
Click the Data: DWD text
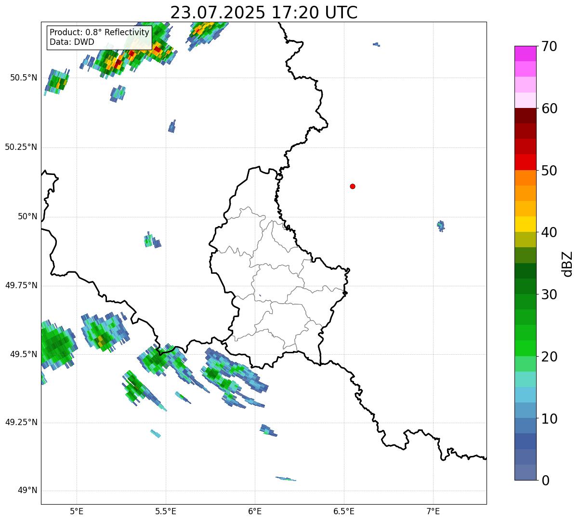pos(72,42)
